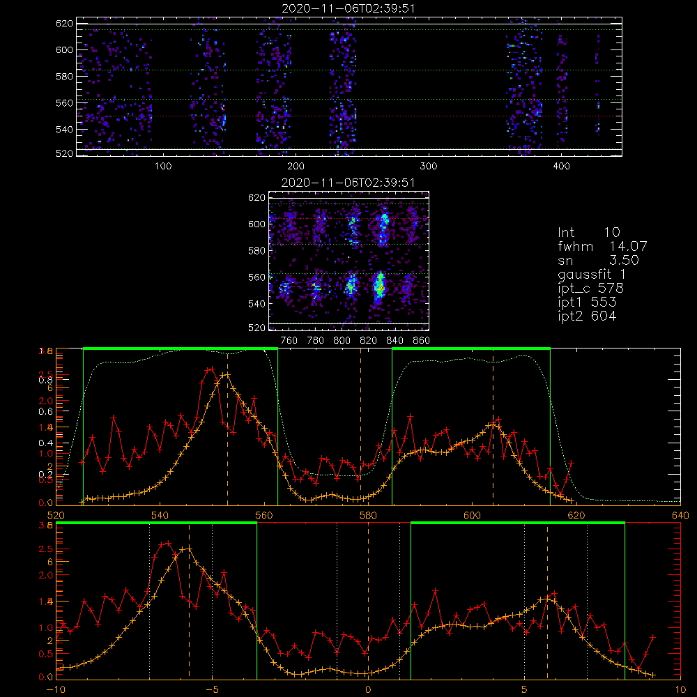Click x-axis label '200' of top image plot
697x697 pixels.
pos(296,167)
